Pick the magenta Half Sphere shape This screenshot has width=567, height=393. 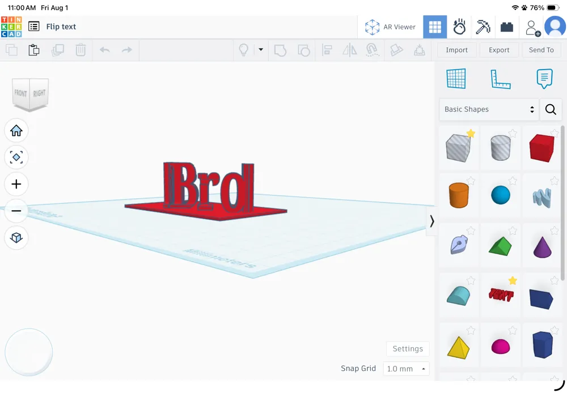coord(501,347)
